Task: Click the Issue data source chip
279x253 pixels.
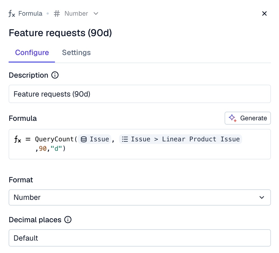Action: pos(95,139)
